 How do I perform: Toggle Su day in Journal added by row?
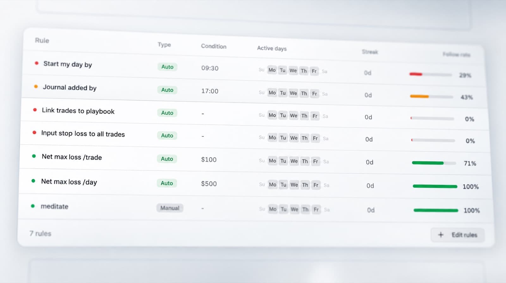coord(262,92)
